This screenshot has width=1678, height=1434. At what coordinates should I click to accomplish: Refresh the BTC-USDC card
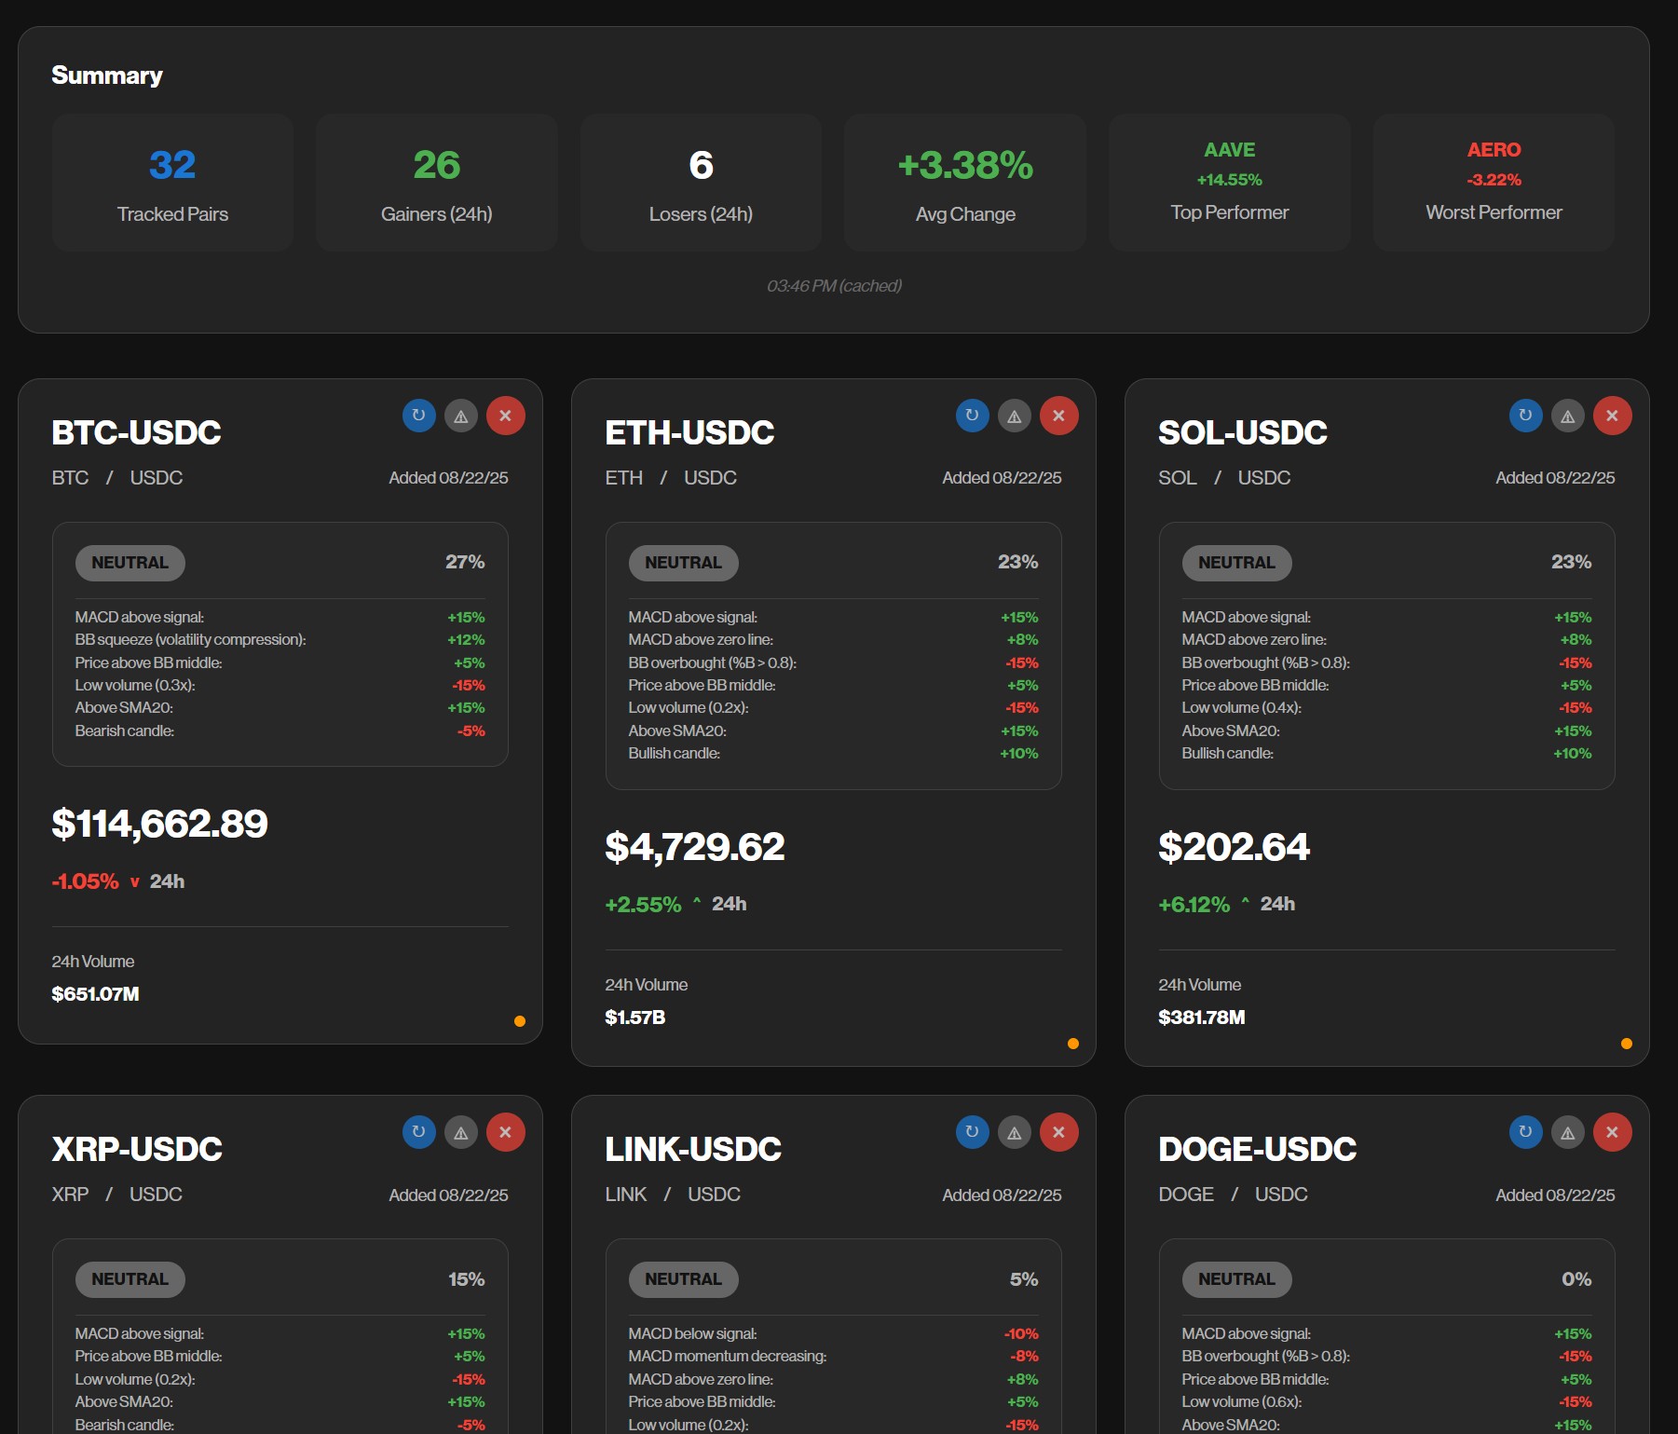[x=418, y=416]
